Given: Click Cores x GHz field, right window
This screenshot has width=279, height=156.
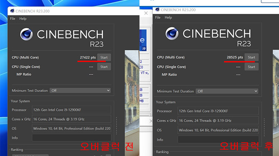Looking at the screenshot, I should 218,121.
